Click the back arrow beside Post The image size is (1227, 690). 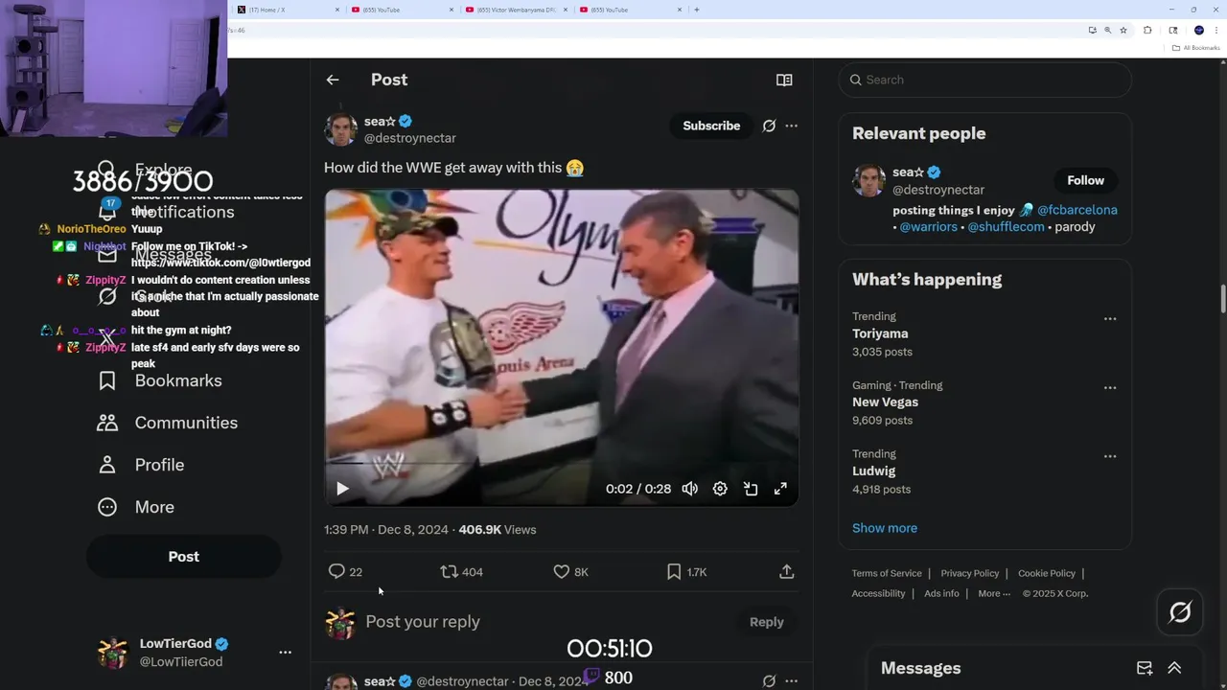(x=333, y=80)
